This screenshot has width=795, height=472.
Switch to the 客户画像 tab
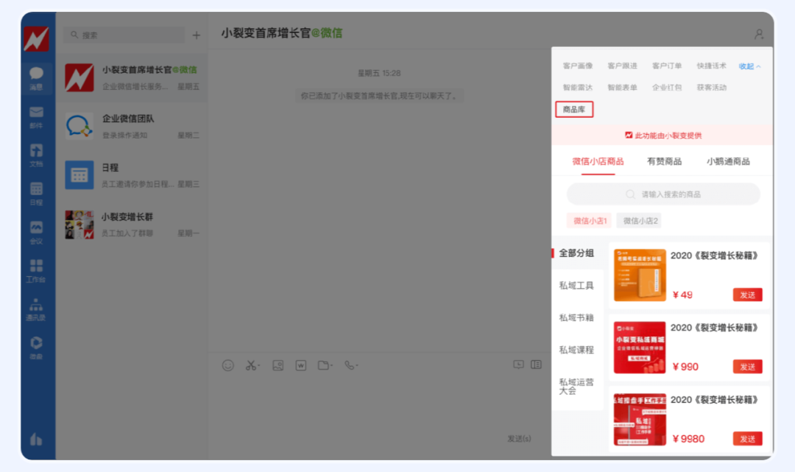tap(579, 66)
